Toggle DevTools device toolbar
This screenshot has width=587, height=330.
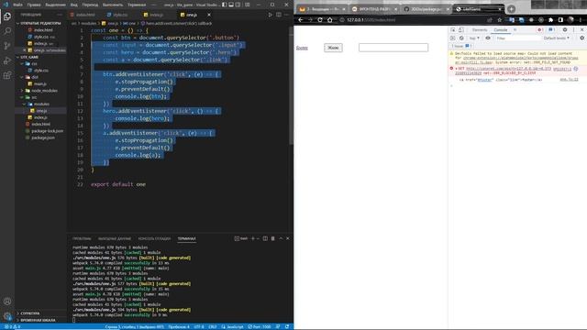(x=460, y=30)
